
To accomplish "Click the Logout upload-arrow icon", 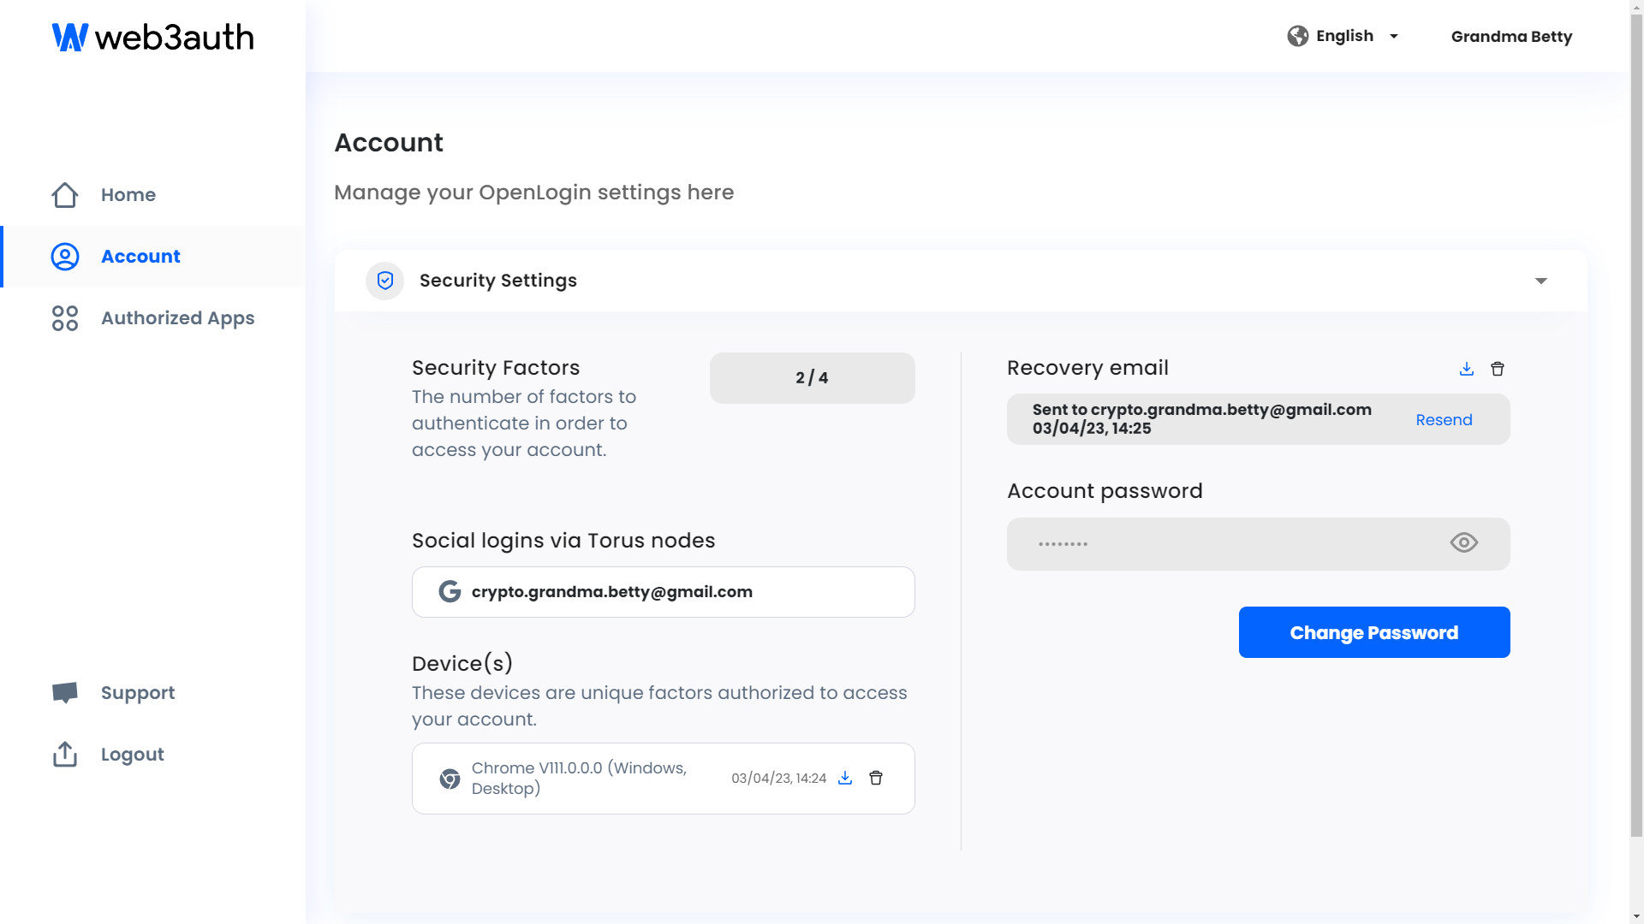I will pyautogui.click(x=65, y=754).
